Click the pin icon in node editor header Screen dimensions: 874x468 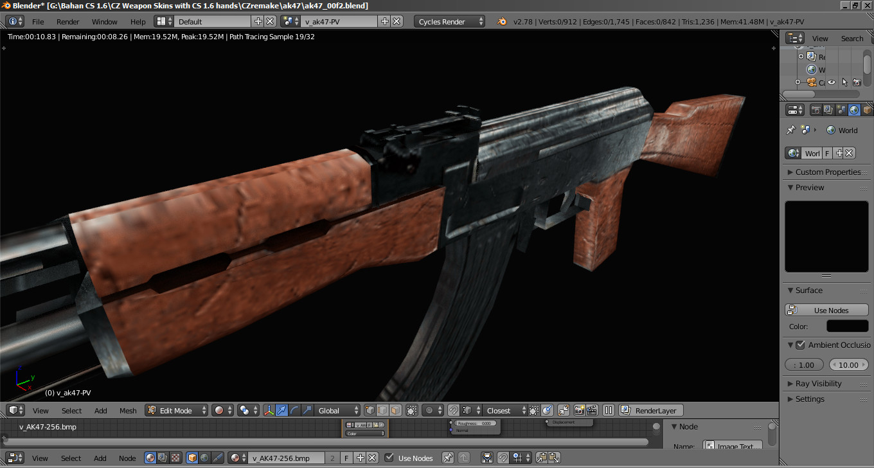(x=447, y=458)
